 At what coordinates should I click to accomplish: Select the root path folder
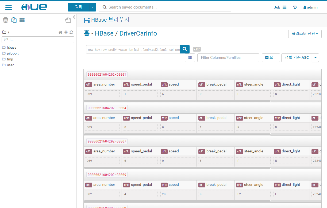click(6, 32)
